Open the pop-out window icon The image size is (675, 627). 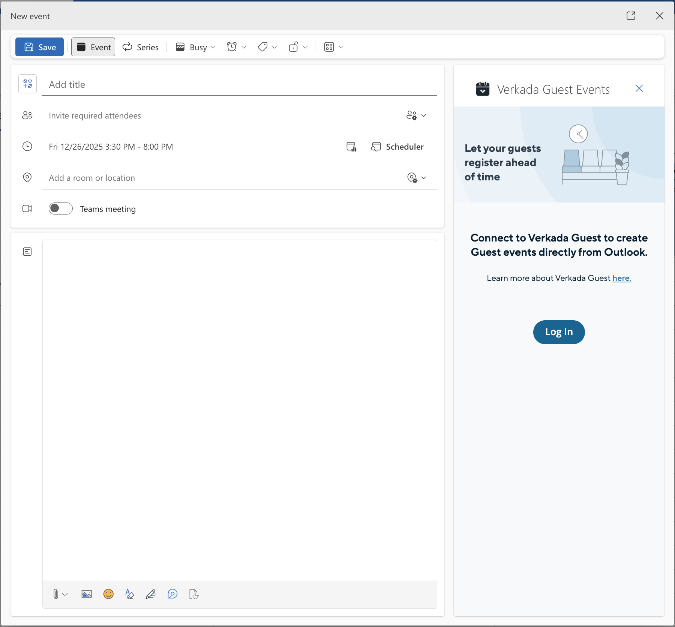tap(631, 16)
